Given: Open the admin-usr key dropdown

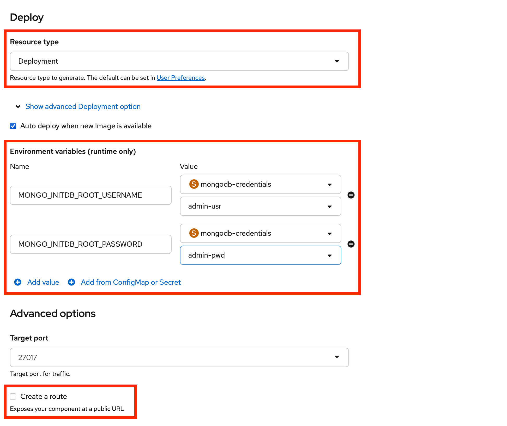Looking at the screenshot, I should tap(260, 206).
